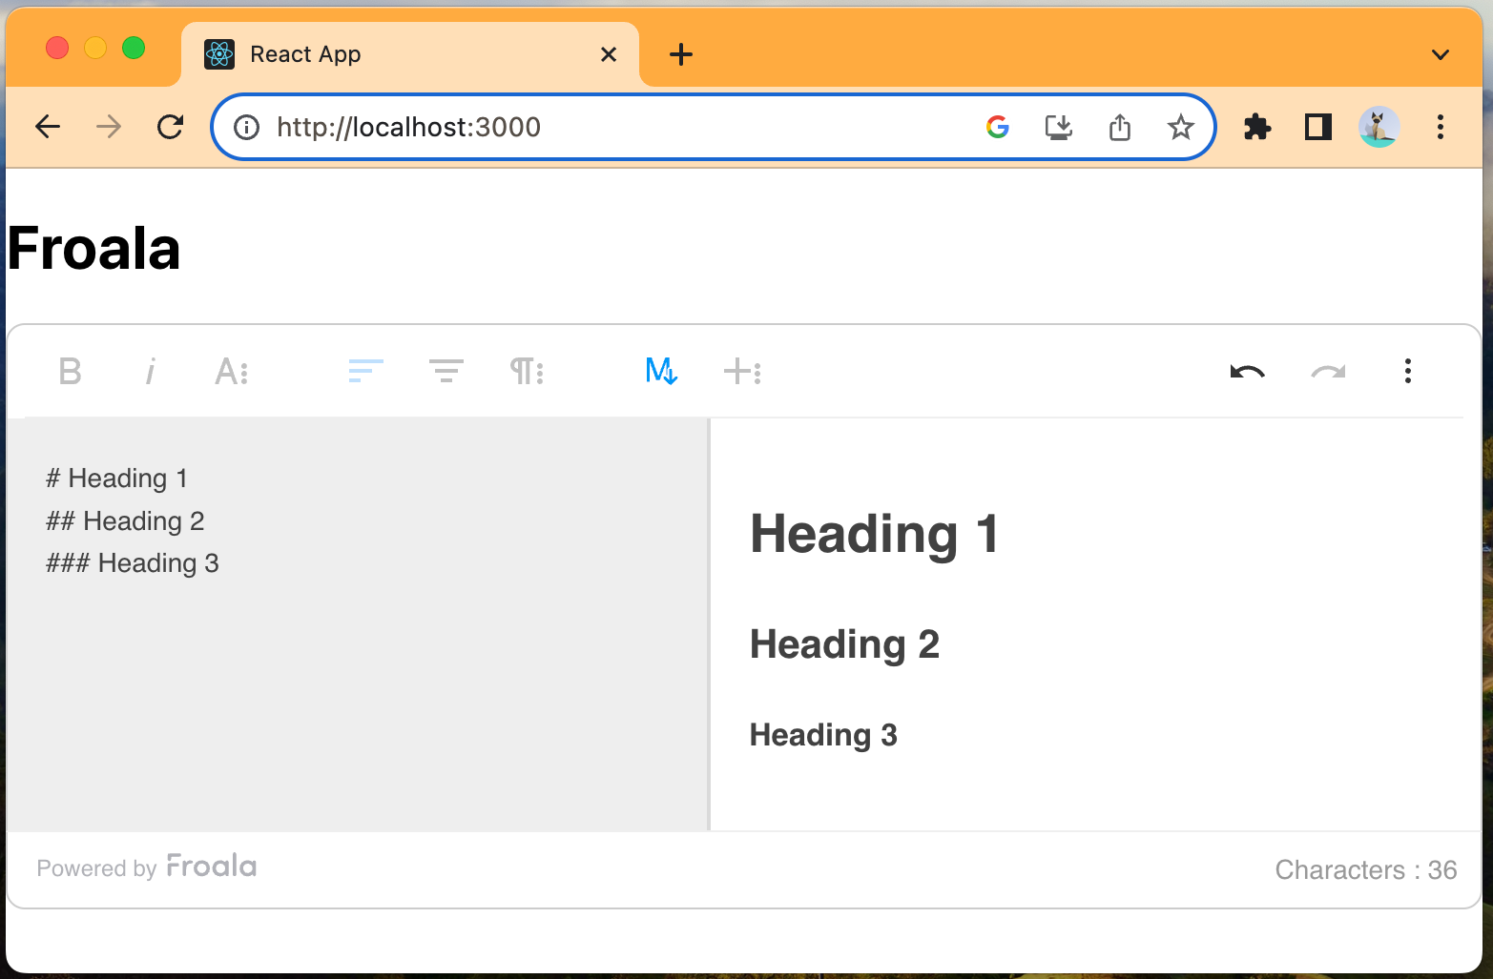Undo the last edit
Screen dimensions: 1493x979
pos(1248,372)
